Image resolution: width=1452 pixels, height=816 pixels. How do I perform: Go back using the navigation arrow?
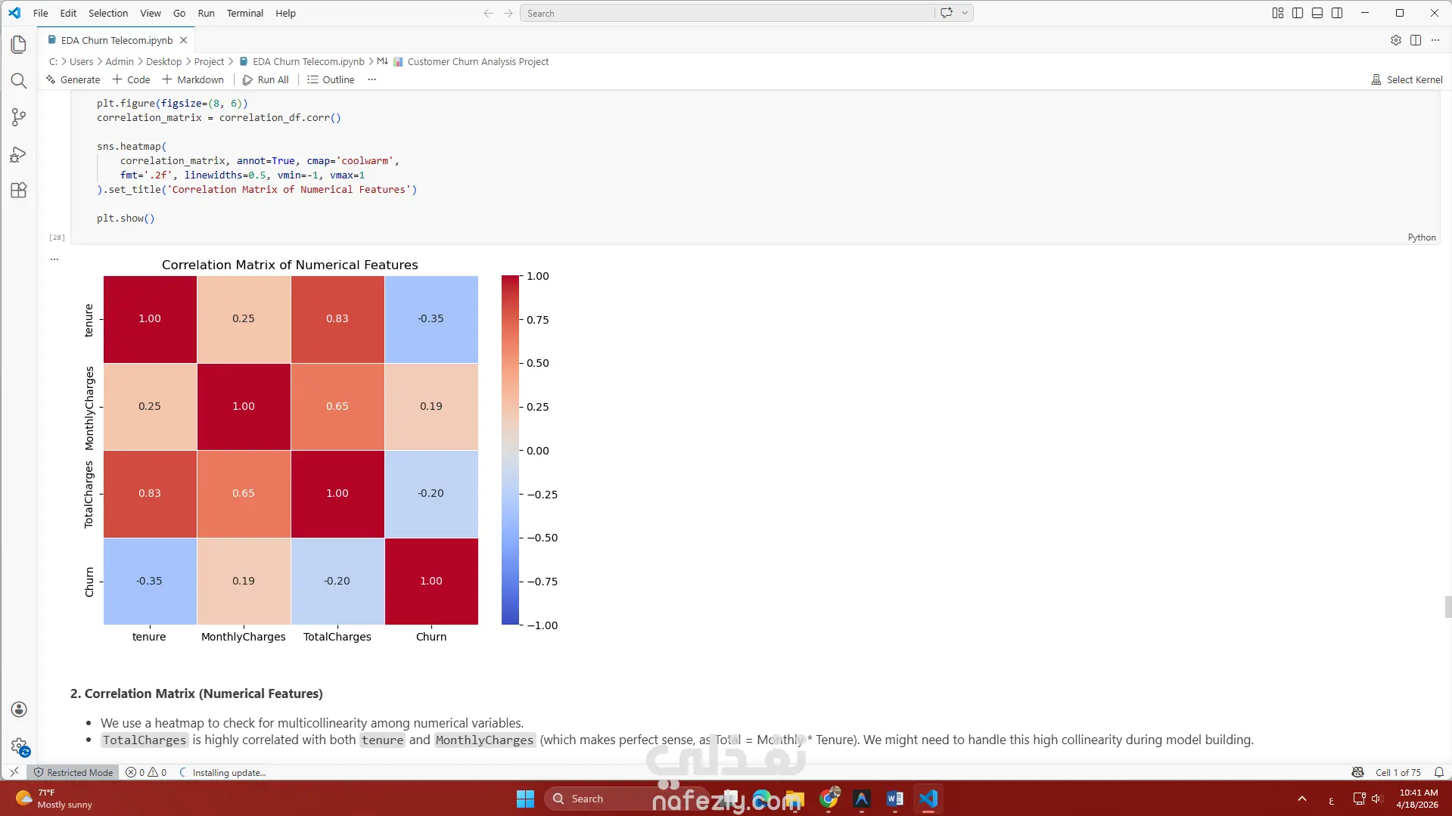click(489, 13)
